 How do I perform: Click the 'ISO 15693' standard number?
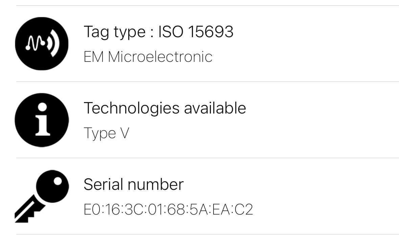[x=196, y=32]
